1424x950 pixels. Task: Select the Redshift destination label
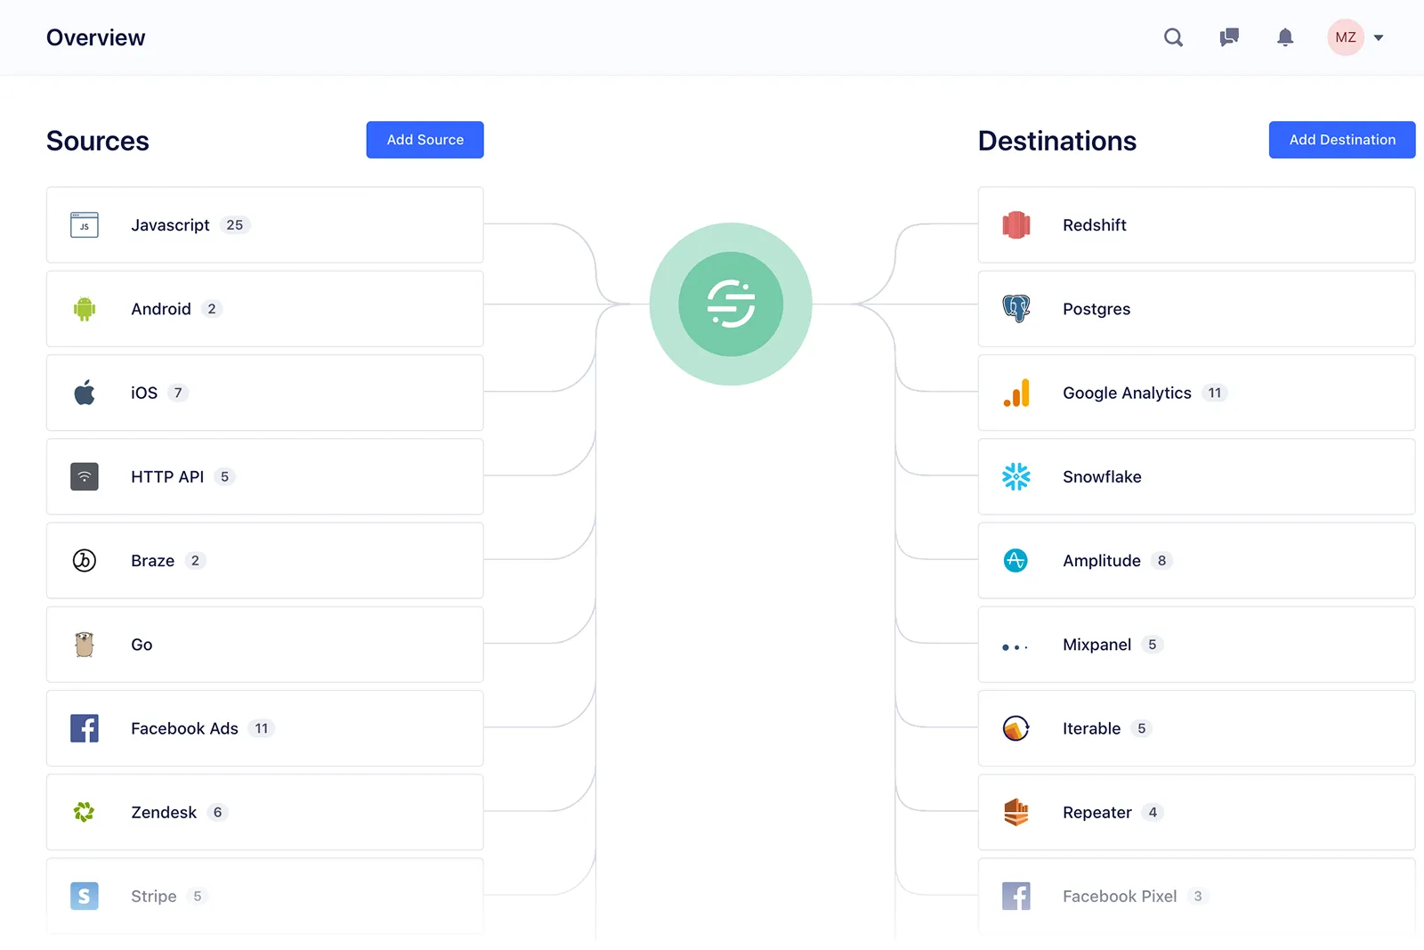click(x=1095, y=225)
